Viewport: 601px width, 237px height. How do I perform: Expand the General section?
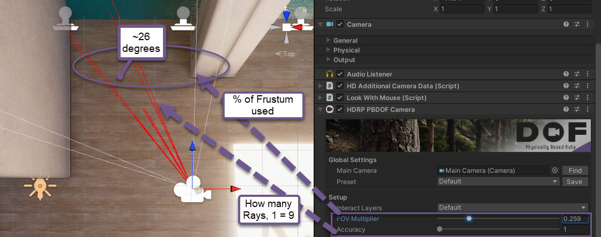coord(328,40)
